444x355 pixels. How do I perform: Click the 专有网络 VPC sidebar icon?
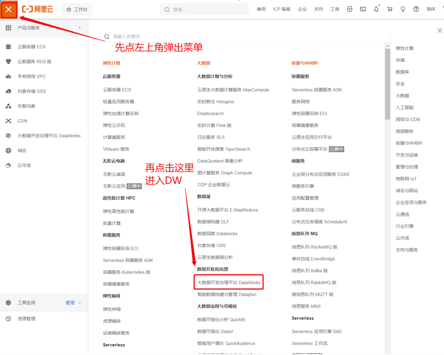point(8,76)
